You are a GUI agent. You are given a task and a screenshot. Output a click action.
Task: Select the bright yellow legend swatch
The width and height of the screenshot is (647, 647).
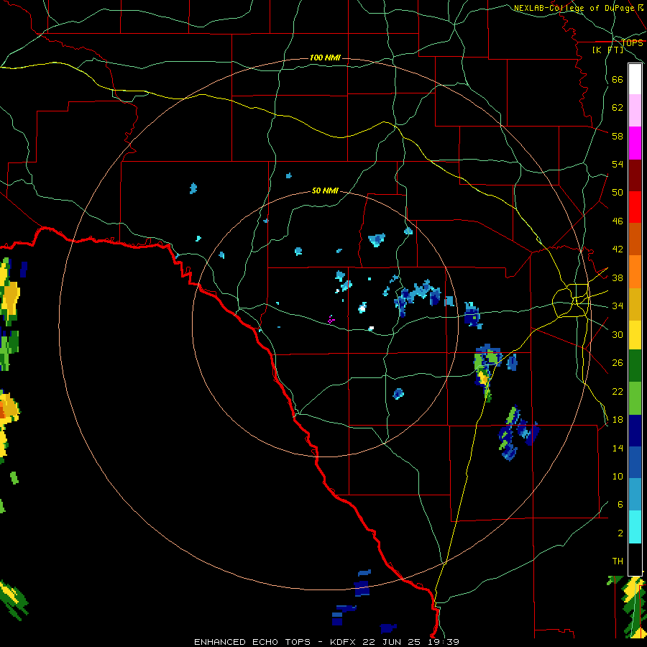point(635,335)
